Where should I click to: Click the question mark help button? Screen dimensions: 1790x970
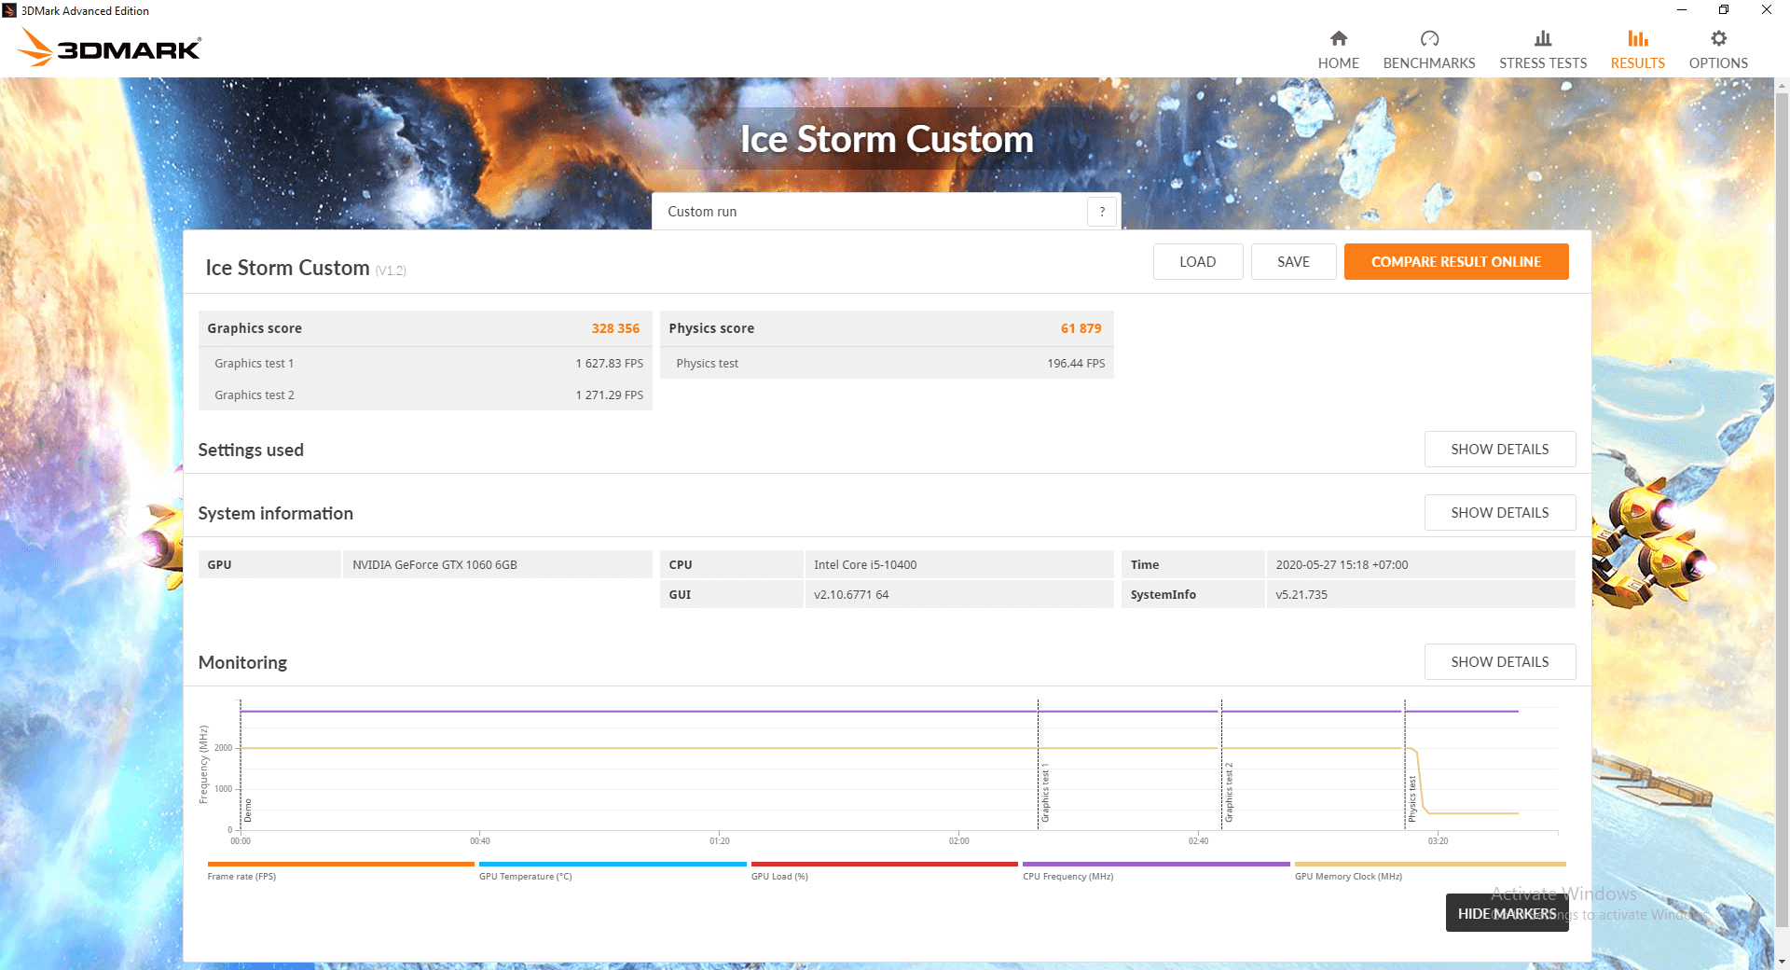[1102, 212]
